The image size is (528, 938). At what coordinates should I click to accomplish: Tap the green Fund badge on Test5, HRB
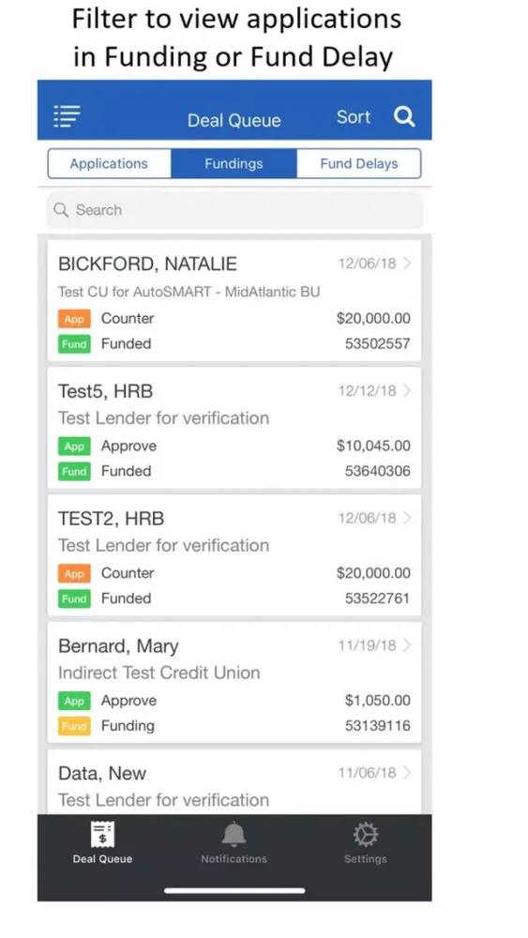click(x=74, y=472)
